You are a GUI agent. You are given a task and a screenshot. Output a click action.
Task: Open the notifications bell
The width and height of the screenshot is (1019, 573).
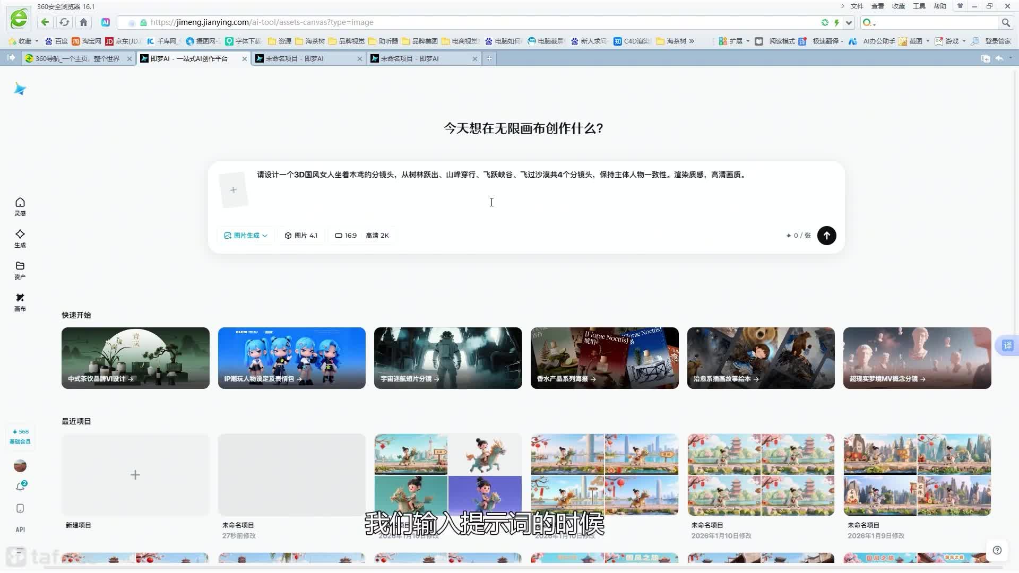20,487
